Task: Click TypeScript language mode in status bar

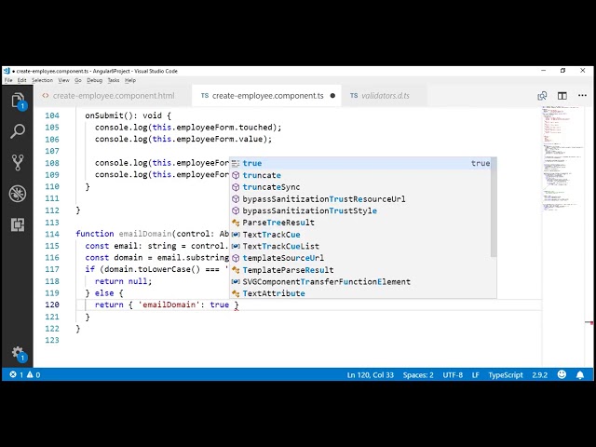Action: point(506,375)
